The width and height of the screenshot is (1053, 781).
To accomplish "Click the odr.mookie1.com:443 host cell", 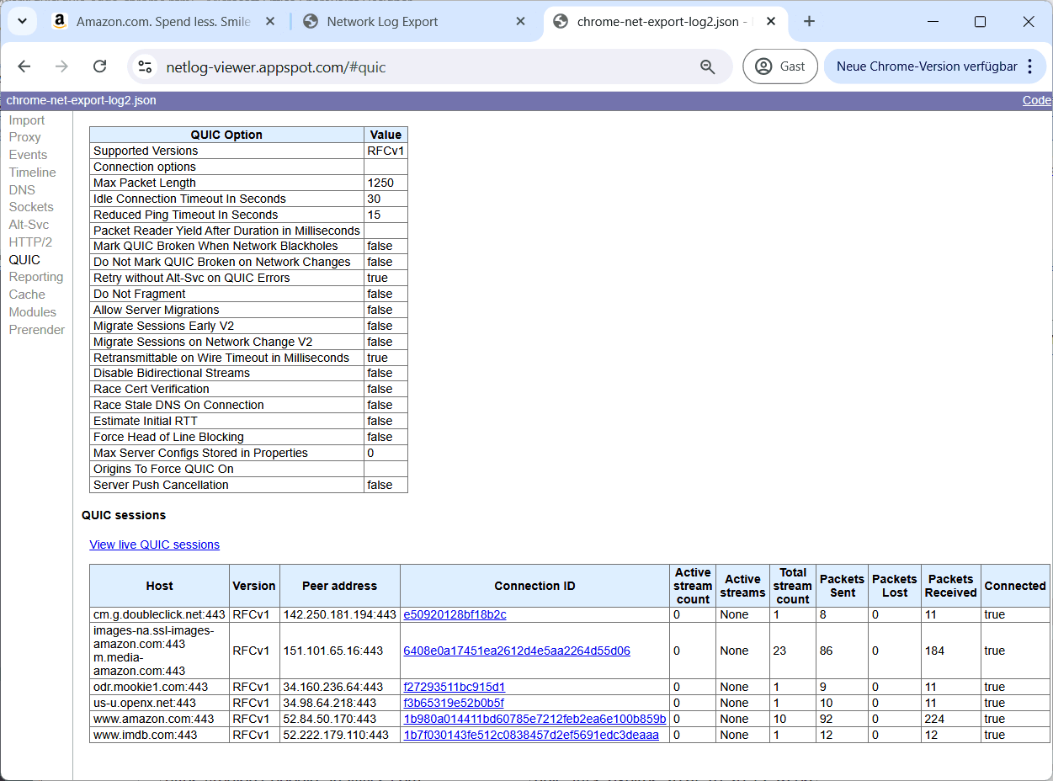I will tap(160, 687).
